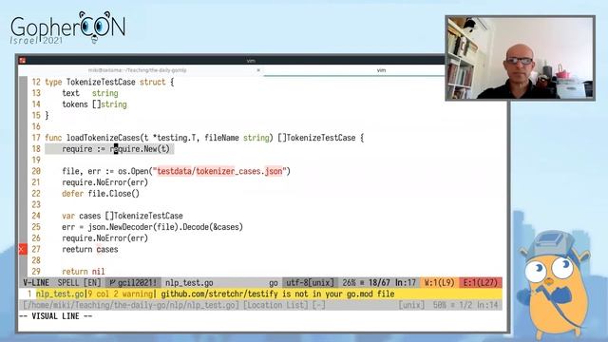The image size is (608, 342).
Task: Click the go filetype indicator in status line
Action: 274,283
